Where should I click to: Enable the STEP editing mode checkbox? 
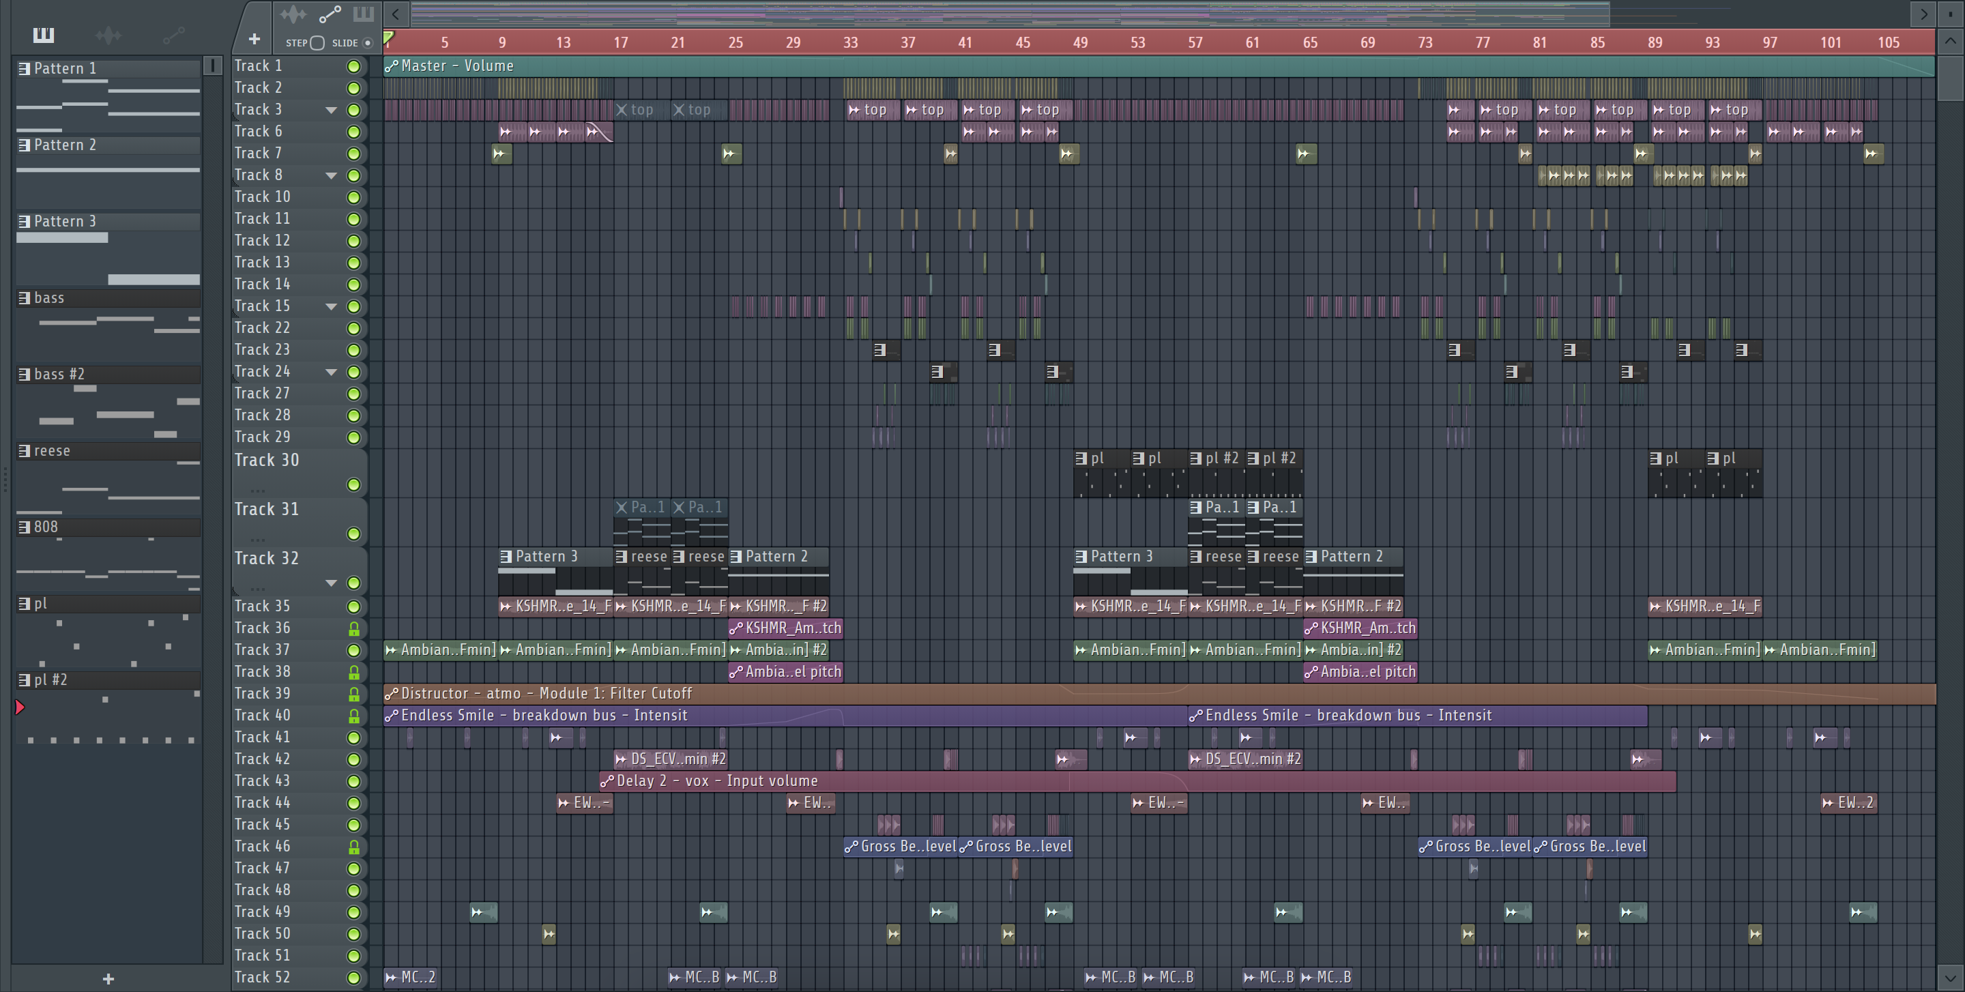coord(317,43)
